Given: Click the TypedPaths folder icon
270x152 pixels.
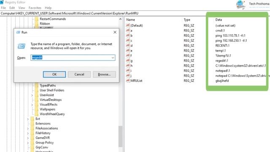Looking at the screenshot, I should [x=37, y=85].
